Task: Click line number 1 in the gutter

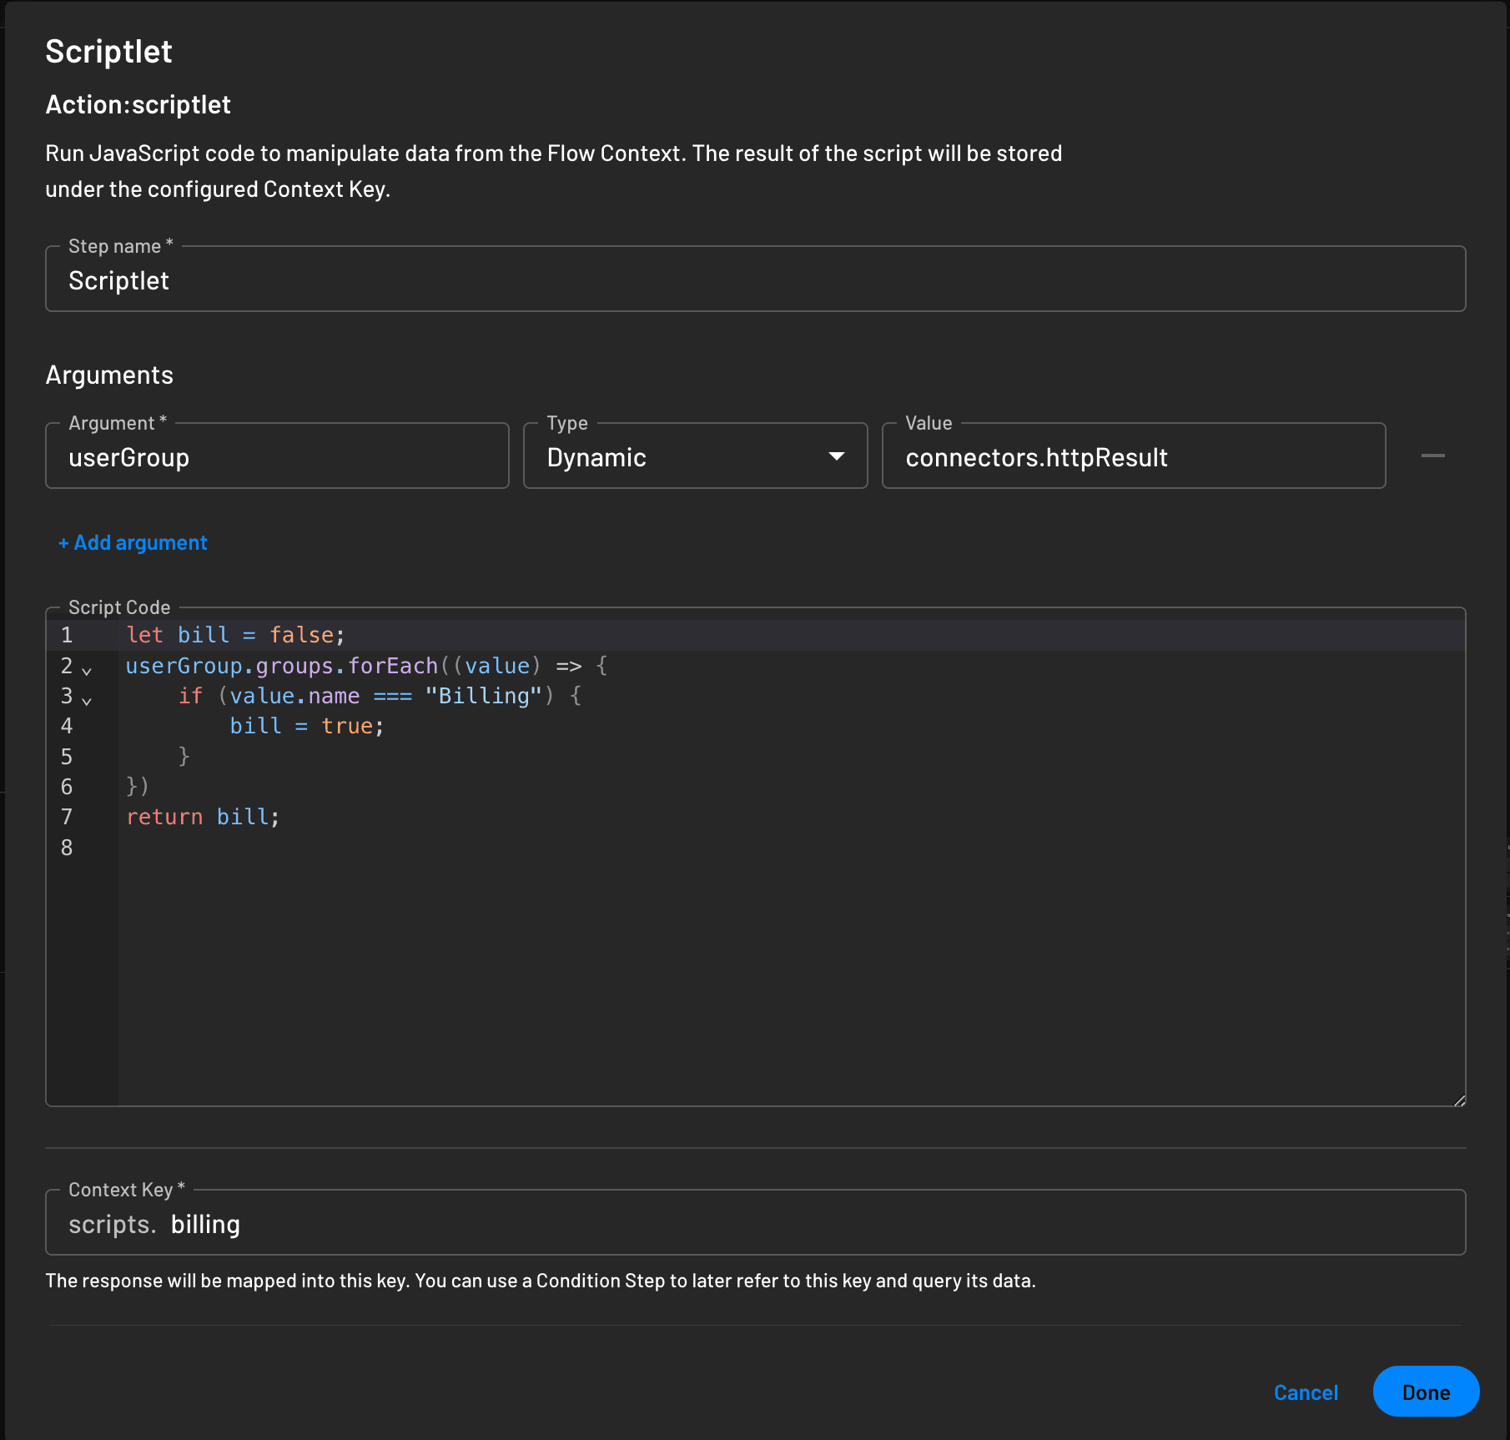Action: 67,635
